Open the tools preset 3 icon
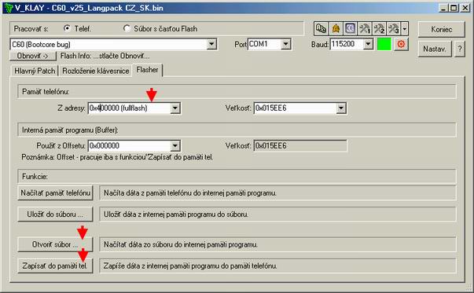The width and height of the screenshot is (474, 293). (394, 29)
